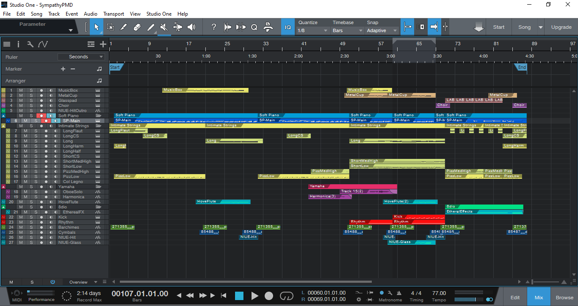The width and height of the screenshot is (578, 306).
Task: Click the Record button in transport
Action: 269,296
